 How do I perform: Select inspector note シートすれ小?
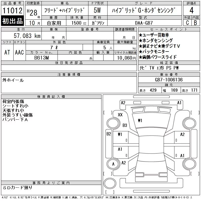pyautogui.click(x=15, y=106)
